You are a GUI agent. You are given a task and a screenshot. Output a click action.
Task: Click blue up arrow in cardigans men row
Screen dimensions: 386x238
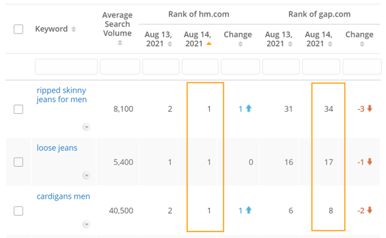(248, 210)
